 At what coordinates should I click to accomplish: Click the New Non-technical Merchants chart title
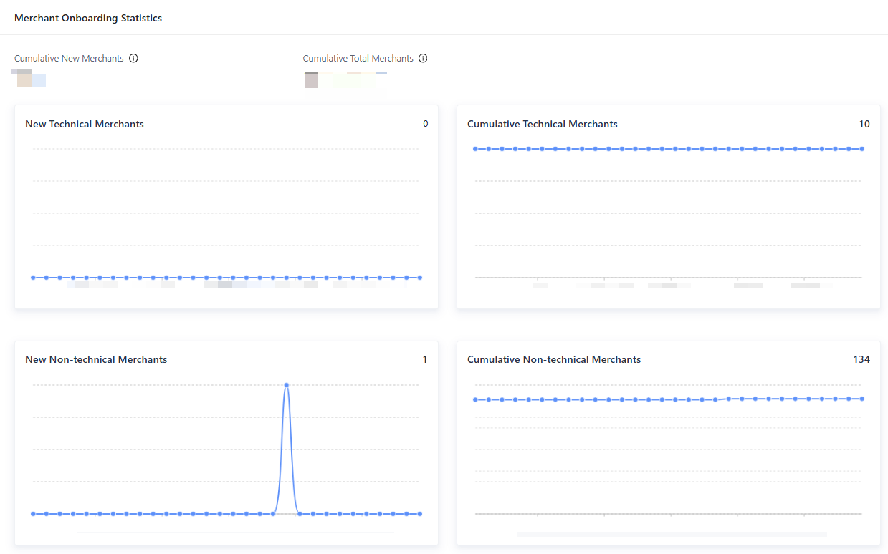coord(96,359)
